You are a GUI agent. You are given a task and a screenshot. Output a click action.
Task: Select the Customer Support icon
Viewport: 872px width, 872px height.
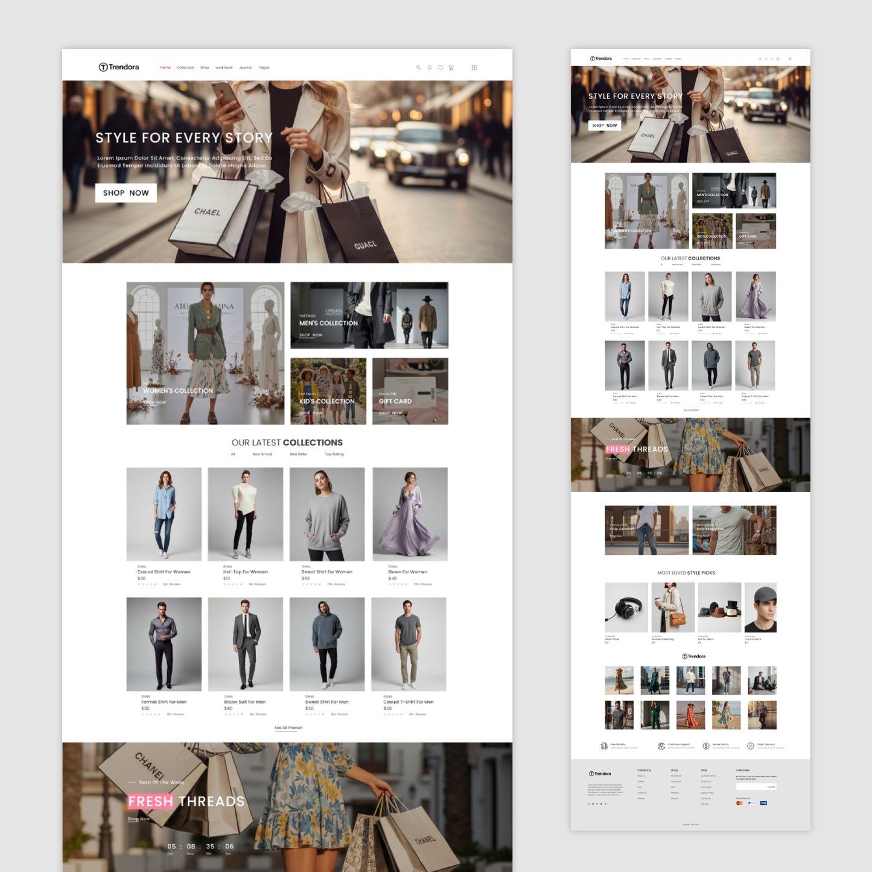click(x=661, y=746)
